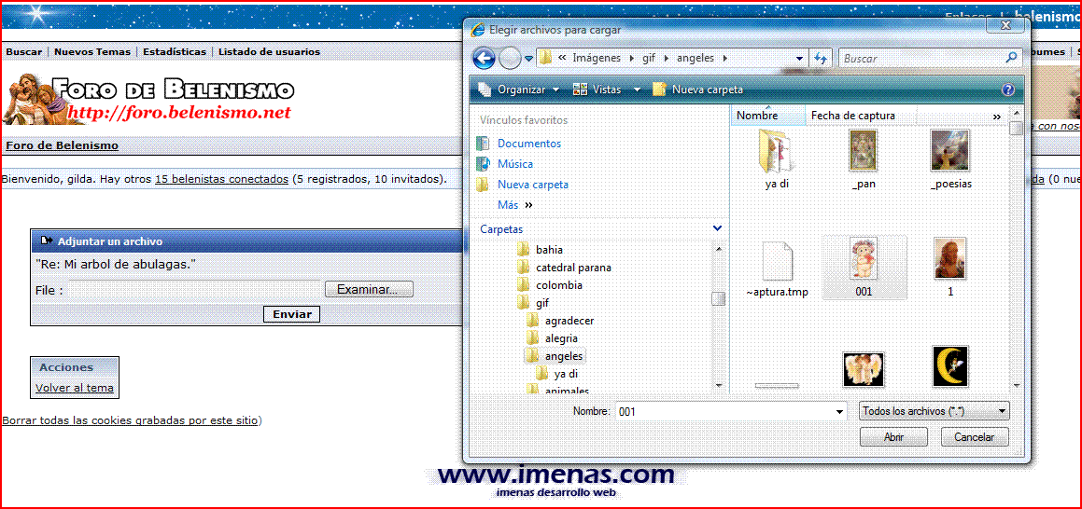Screen dimensions: 1082x509
Task: Collapse the Carpetas panel chevron
Action: (717, 228)
